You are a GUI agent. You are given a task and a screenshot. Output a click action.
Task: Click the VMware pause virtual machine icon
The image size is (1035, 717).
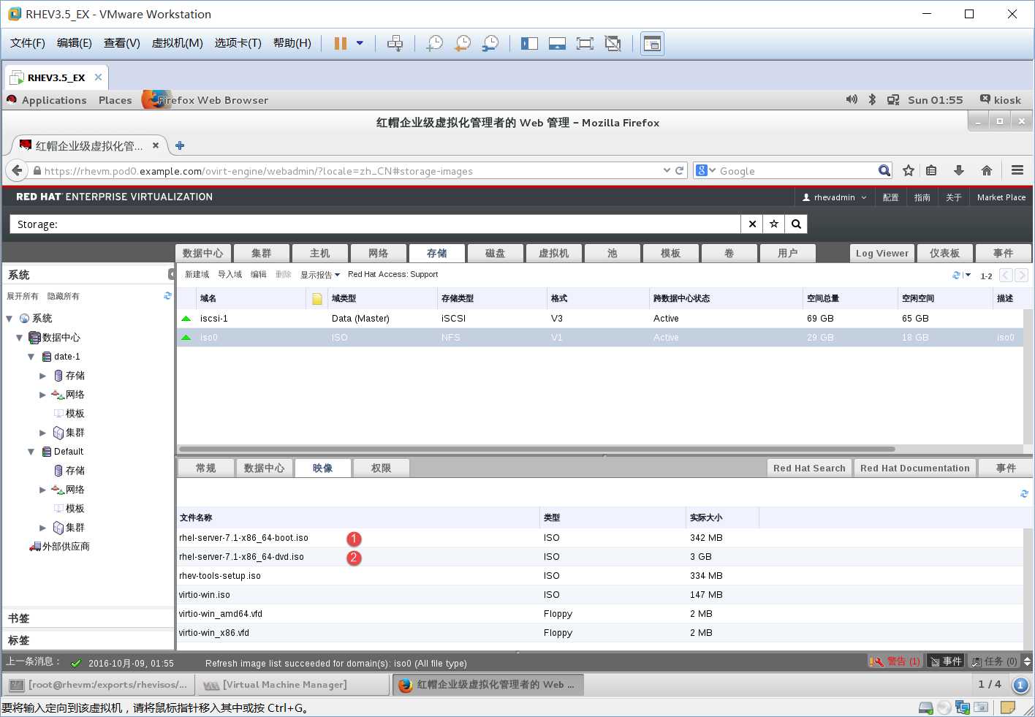[x=341, y=44]
